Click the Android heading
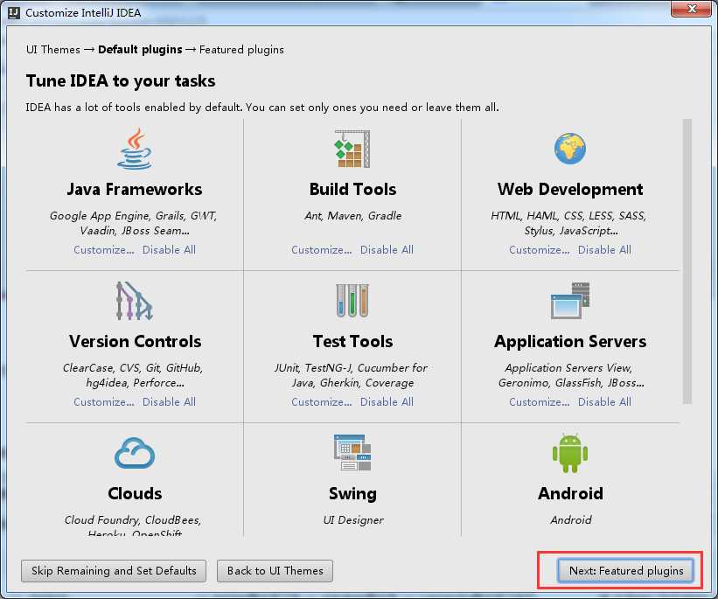Image resolution: width=718 pixels, height=599 pixels. pos(570,493)
